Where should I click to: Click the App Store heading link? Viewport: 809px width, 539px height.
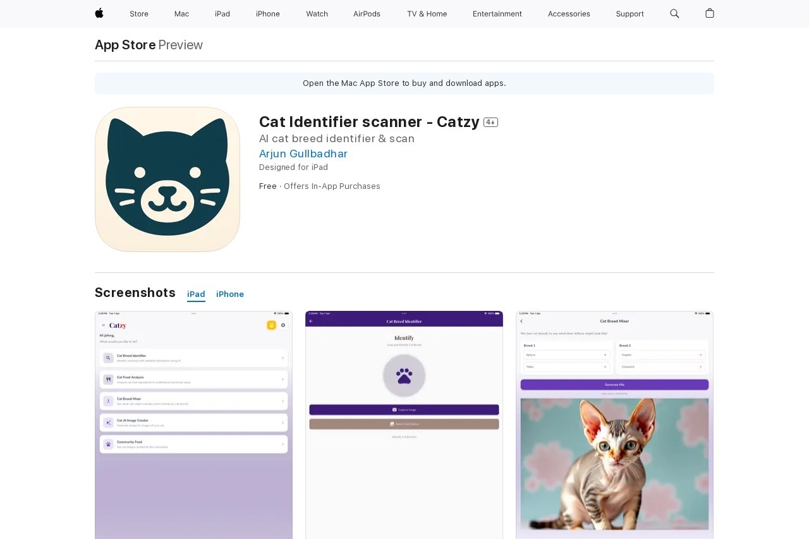pos(125,45)
